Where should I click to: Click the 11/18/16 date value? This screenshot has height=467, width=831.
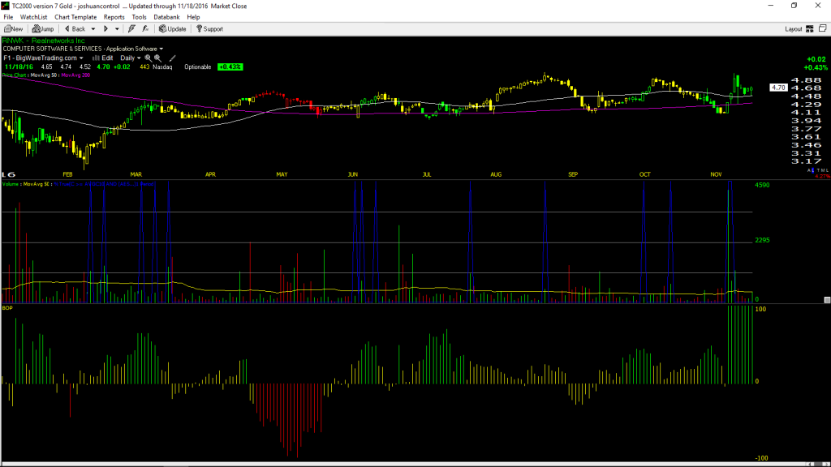19,67
